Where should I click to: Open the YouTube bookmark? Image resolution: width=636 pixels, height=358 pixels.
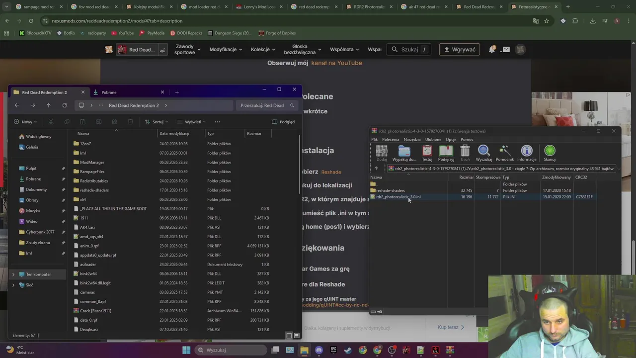tap(122, 33)
